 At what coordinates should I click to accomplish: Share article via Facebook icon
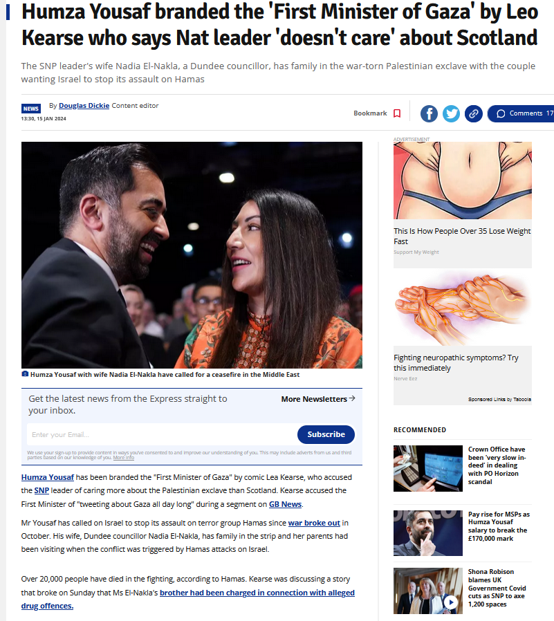(429, 113)
